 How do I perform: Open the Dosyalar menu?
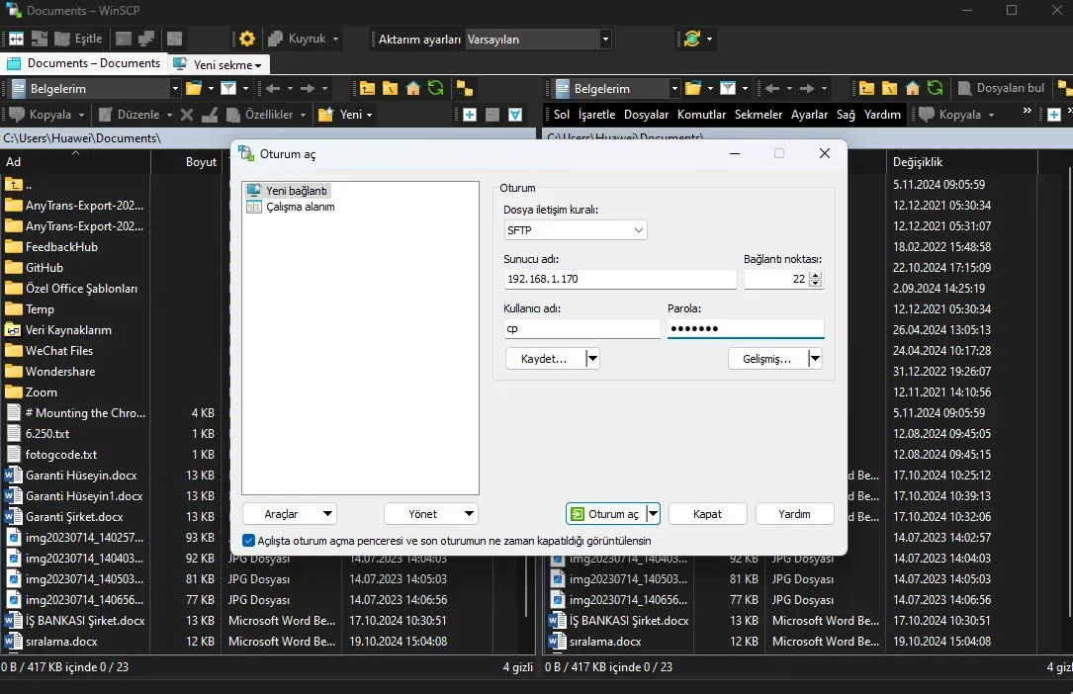pyautogui.click(x=646, y=115)
